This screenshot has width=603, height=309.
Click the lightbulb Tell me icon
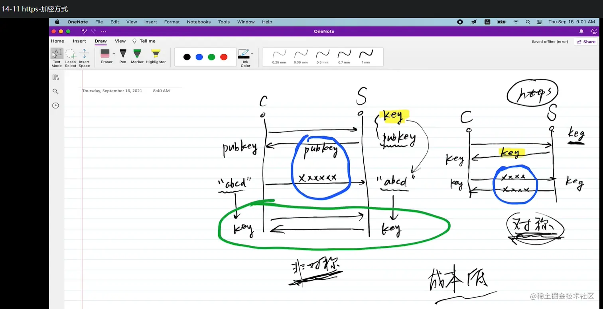(x=134, y=41)
